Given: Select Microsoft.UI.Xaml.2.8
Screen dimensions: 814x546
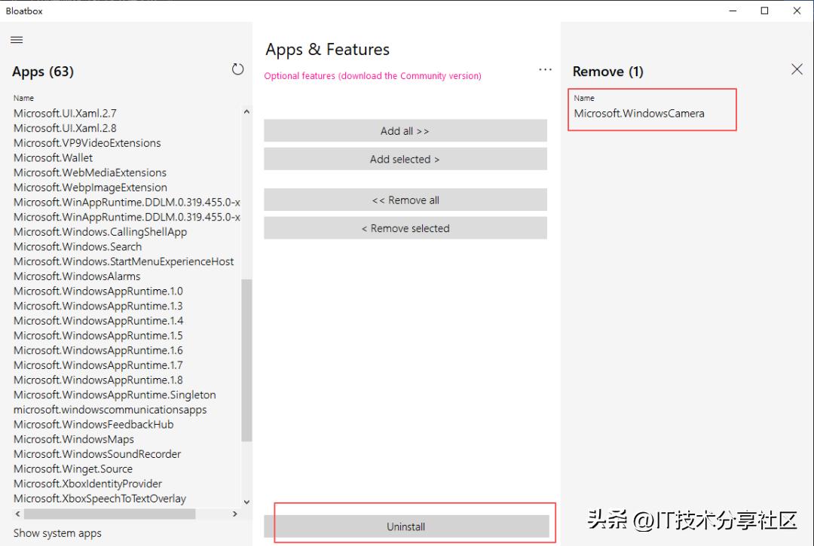Looking at the screenshot, I should point(65,128).
